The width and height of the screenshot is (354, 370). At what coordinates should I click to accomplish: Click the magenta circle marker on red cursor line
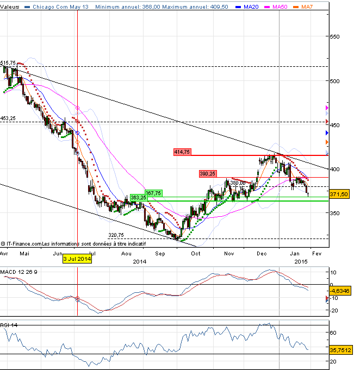click(x=77, y=108)
